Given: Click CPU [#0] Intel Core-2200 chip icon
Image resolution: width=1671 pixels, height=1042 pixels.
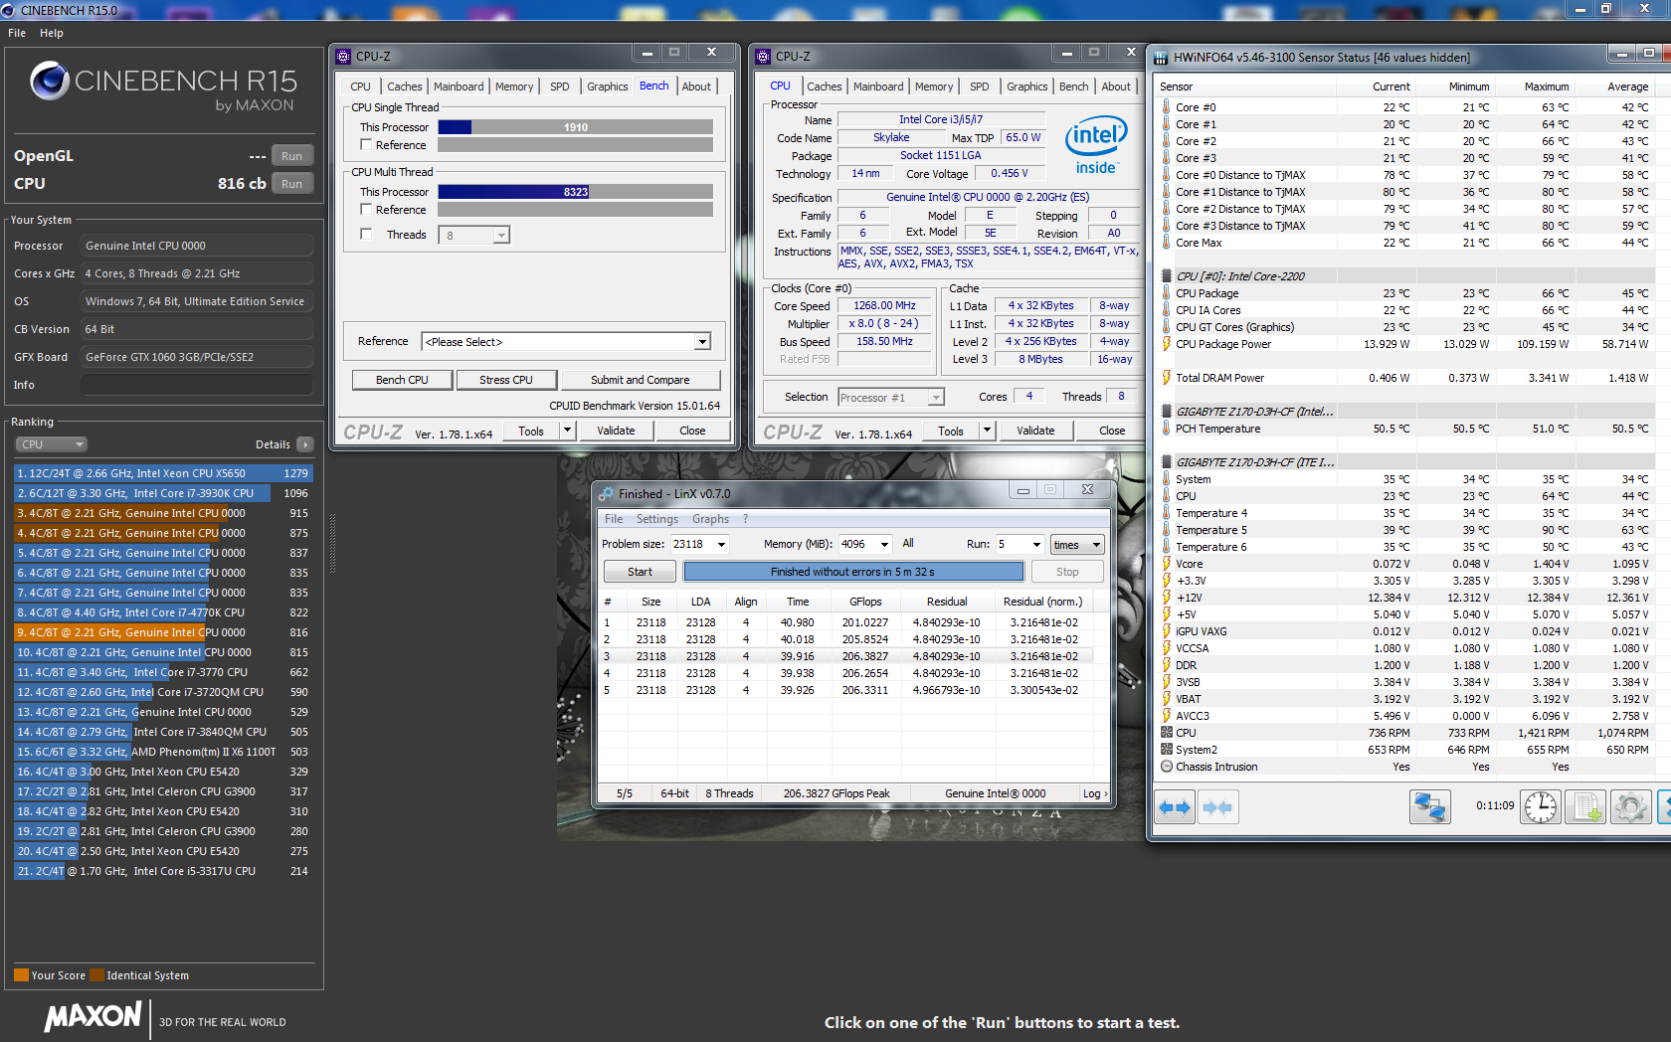Looking at the screenshot, I should click(1167, 276).
